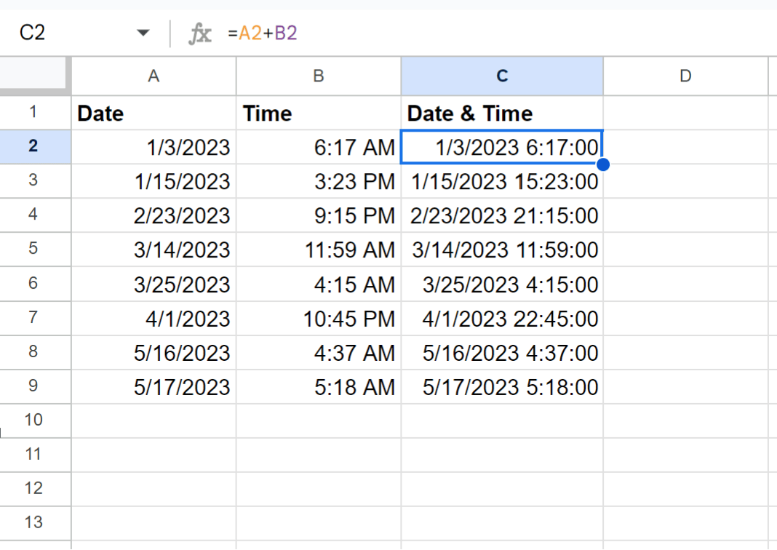Image resolution: width=777 pixels, height=550 pixels.
Task: Click cell with 4/1/2023 22:45:00
Action: pos(502,319)
